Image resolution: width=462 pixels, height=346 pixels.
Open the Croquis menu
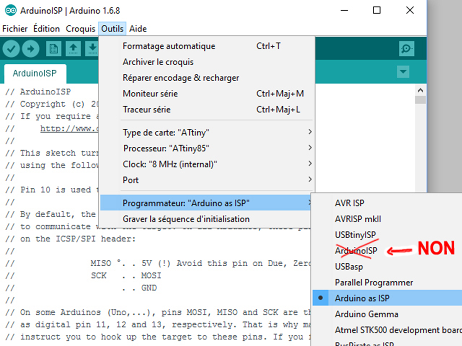click(x=80, y=29)
